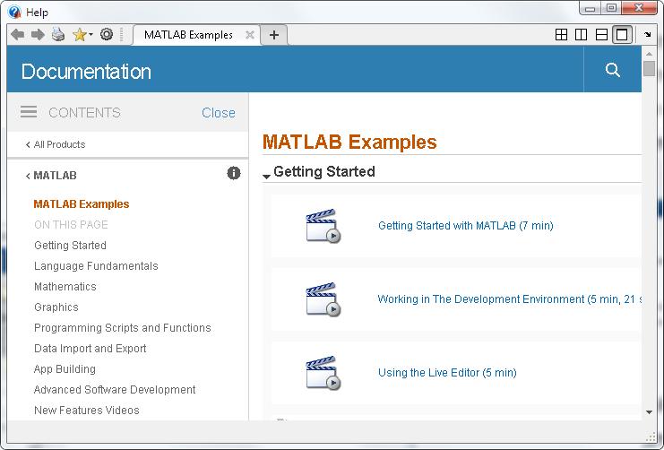Click the scrollbar down arrow
Image resolution: width=664 pixels, height=450 pixels.
[x=649, y=411]
